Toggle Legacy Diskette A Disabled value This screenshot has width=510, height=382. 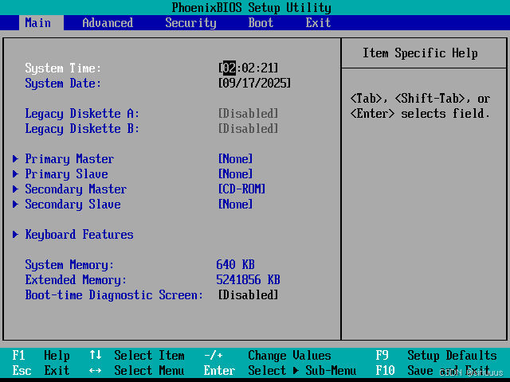tap(248, 114)
